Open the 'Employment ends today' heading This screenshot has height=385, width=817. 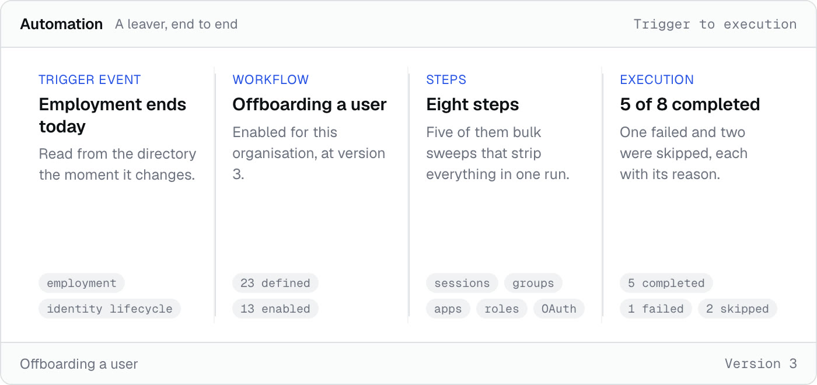(113, 116)
